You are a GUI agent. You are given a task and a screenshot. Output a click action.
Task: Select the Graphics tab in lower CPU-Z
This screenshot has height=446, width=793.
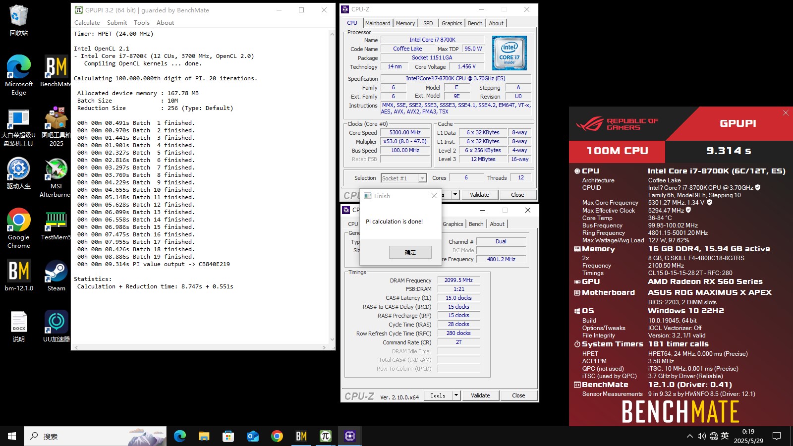pyautogui.click(x=453, y=224)
